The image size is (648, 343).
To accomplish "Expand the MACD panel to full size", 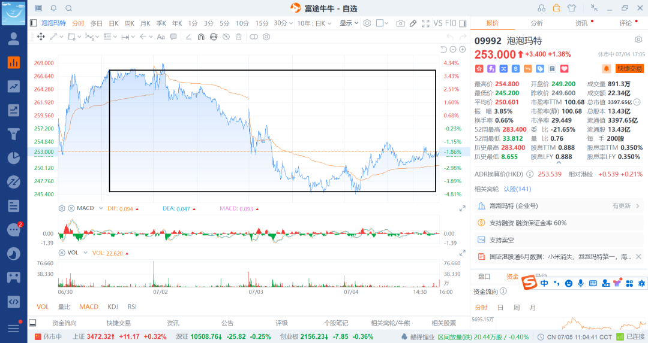I will click(463, 208).
